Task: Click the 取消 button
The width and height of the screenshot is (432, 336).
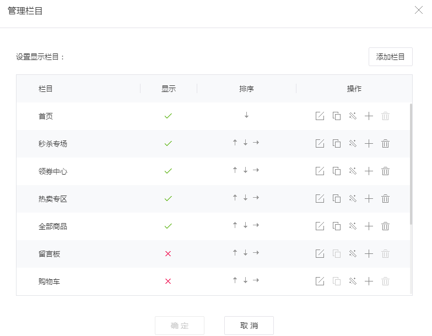Action: click(249, 326)
